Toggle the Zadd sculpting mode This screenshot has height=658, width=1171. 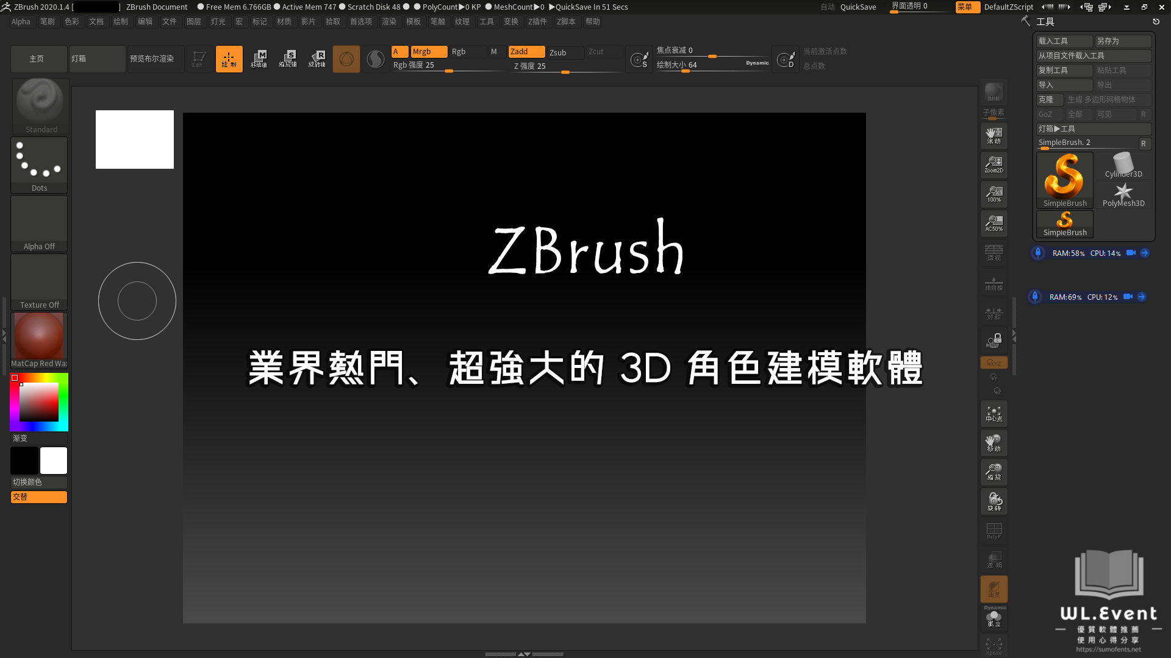519,51
